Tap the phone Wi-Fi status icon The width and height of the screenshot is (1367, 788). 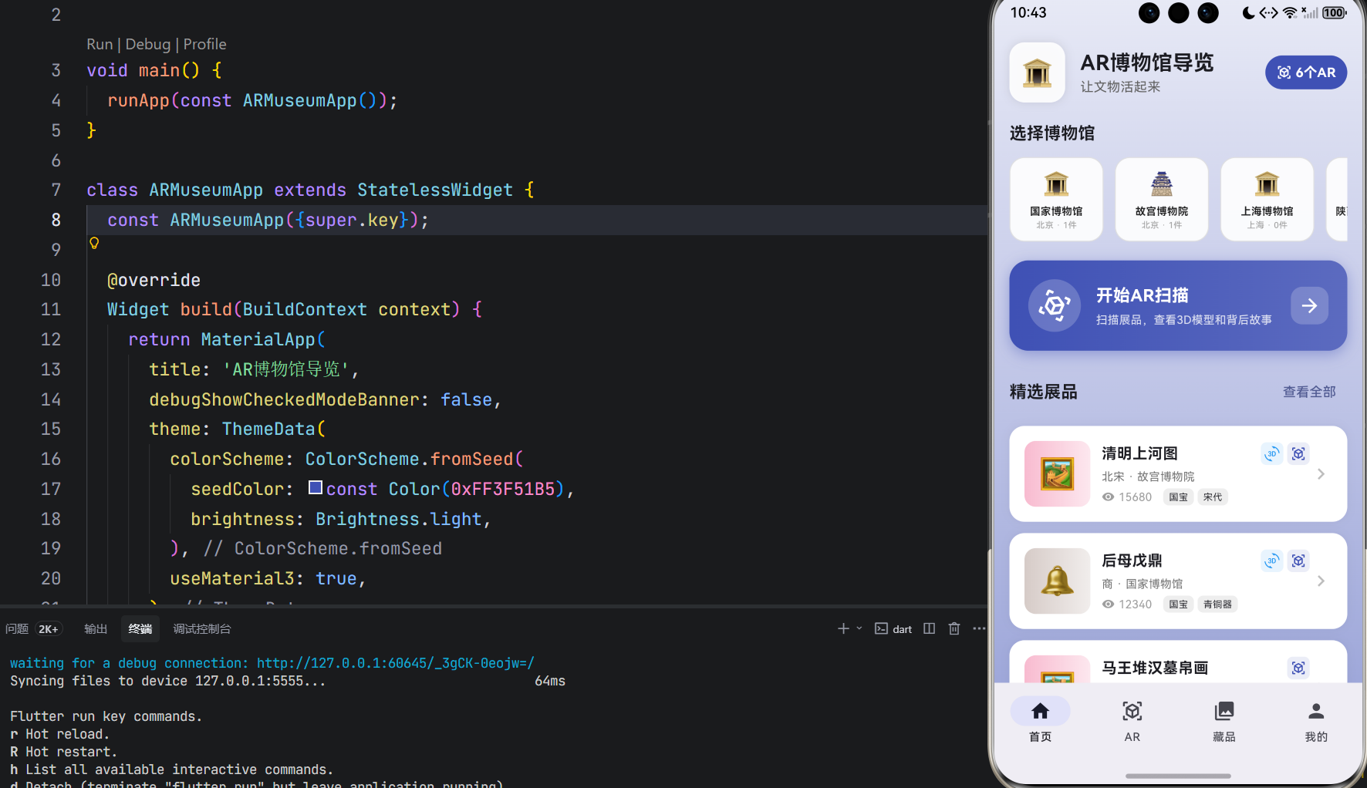click(x=1290, y=13)
